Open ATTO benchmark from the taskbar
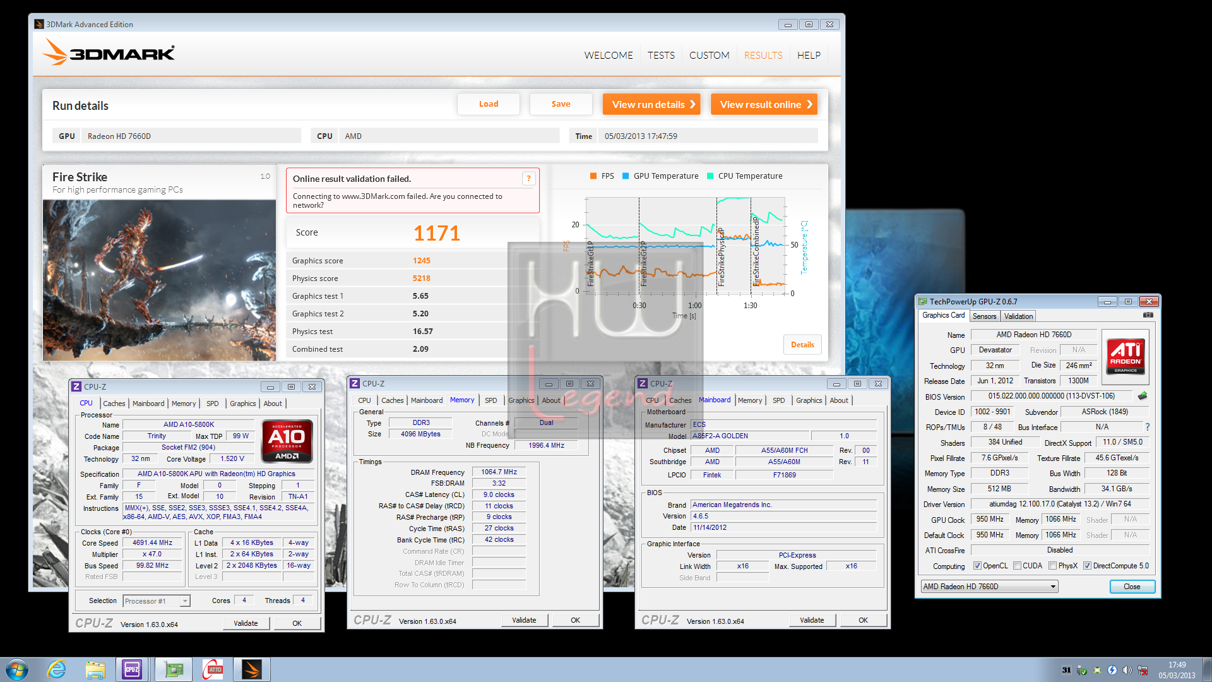Screen dimensions: 1212x682 coord(213,669)
